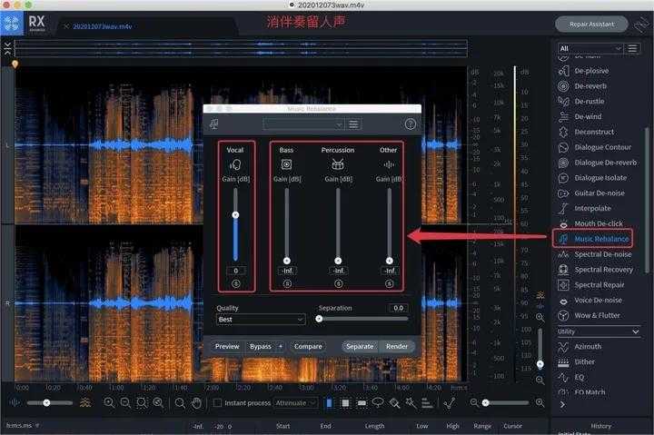Collapse the Utility section chevron
Screen dimensions: 654x435
tap(635, 331)
